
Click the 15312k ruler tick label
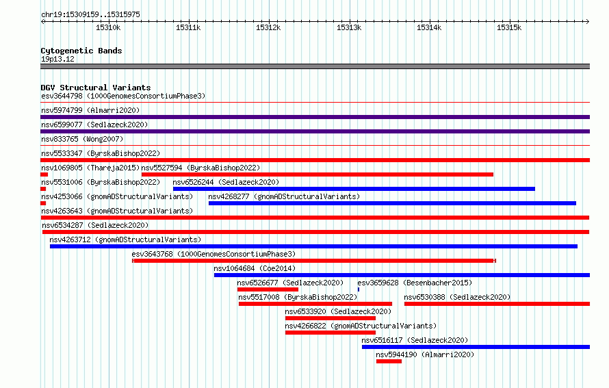[x=268, y=27]
